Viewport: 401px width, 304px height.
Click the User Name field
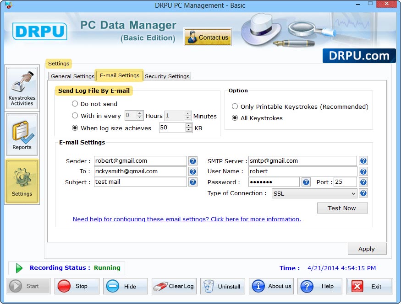[x=302, y=171]
